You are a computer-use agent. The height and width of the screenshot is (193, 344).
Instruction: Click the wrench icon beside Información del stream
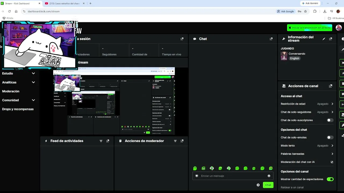(284, 39)
